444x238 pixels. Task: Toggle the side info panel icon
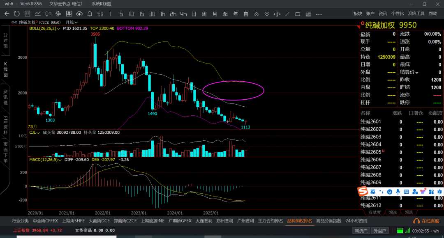(x=308, y=14)
